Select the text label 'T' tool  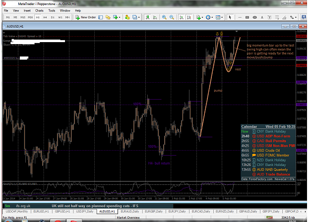click(269, 17)
